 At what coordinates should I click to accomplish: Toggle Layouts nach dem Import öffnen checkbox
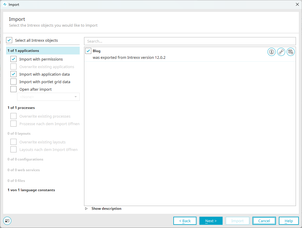(14, 149)
